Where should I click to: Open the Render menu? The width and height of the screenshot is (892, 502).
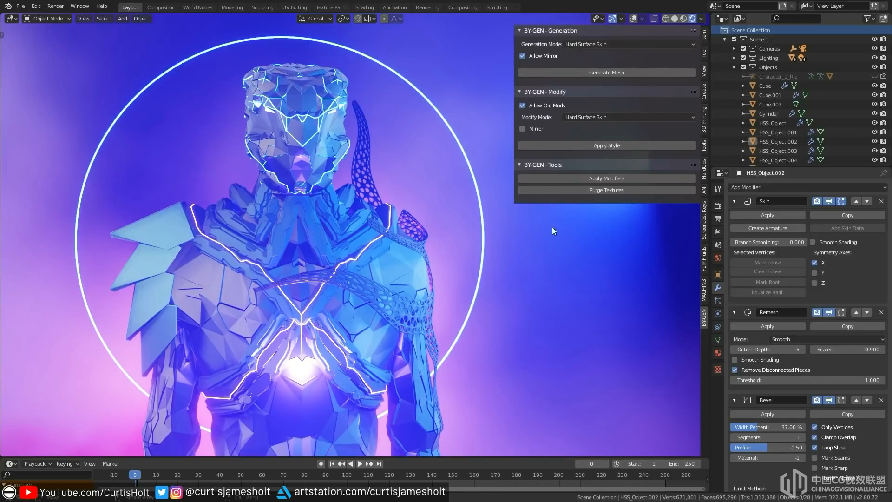[x=55, y=6]
